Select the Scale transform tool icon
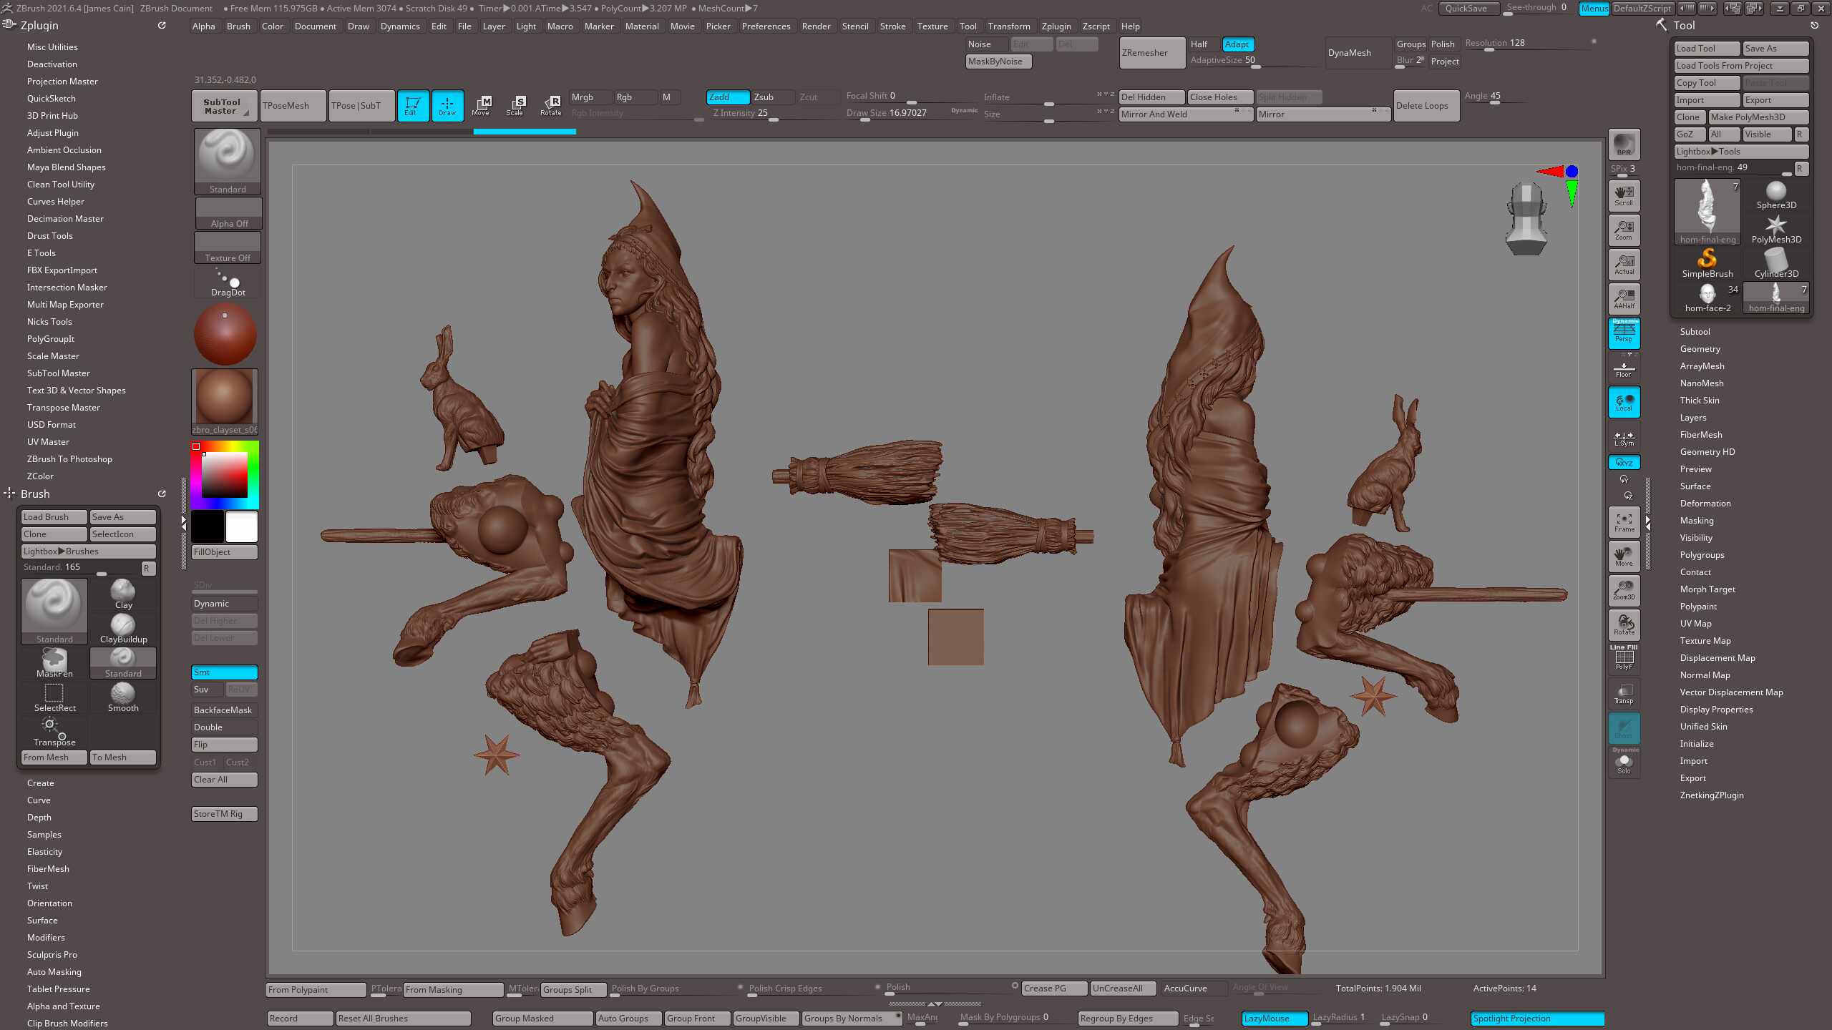Image resolution: width=1832 pixels, height=1030 pixels. 515,105
